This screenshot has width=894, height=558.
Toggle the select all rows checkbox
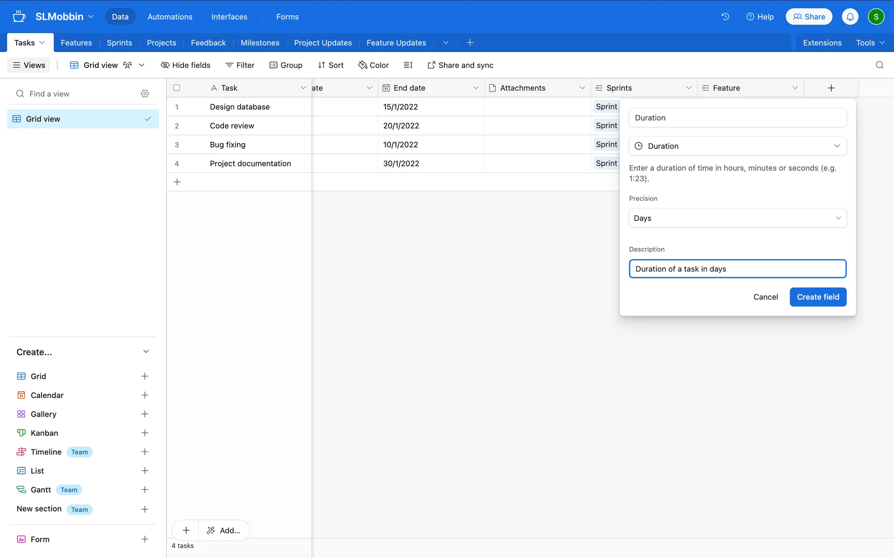pos(176,88)
